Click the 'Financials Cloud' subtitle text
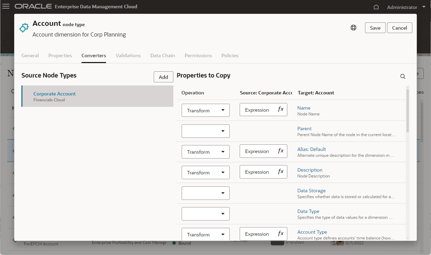This screenshot has height=255, width=431. click(x=49, y=100)
